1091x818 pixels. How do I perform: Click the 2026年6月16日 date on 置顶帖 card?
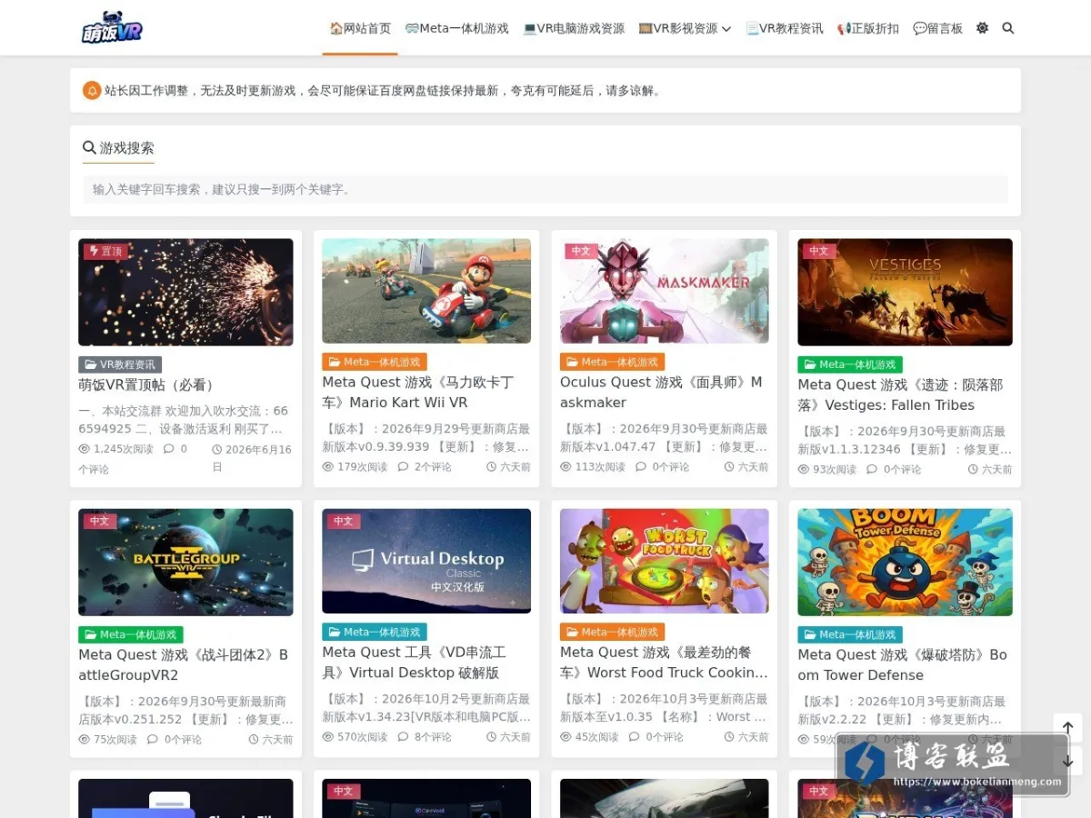(252, 458)
